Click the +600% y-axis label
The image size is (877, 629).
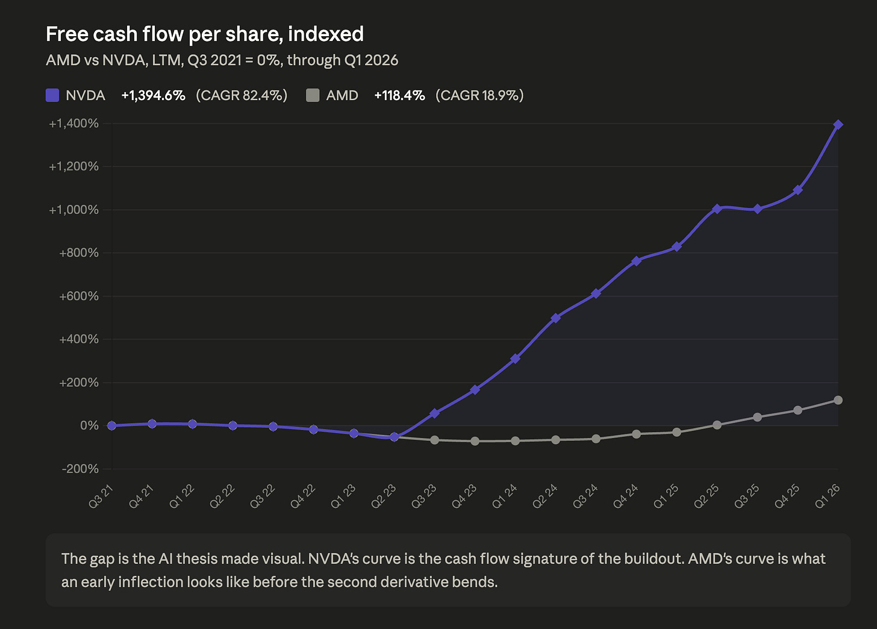click(x=79, y=296)
